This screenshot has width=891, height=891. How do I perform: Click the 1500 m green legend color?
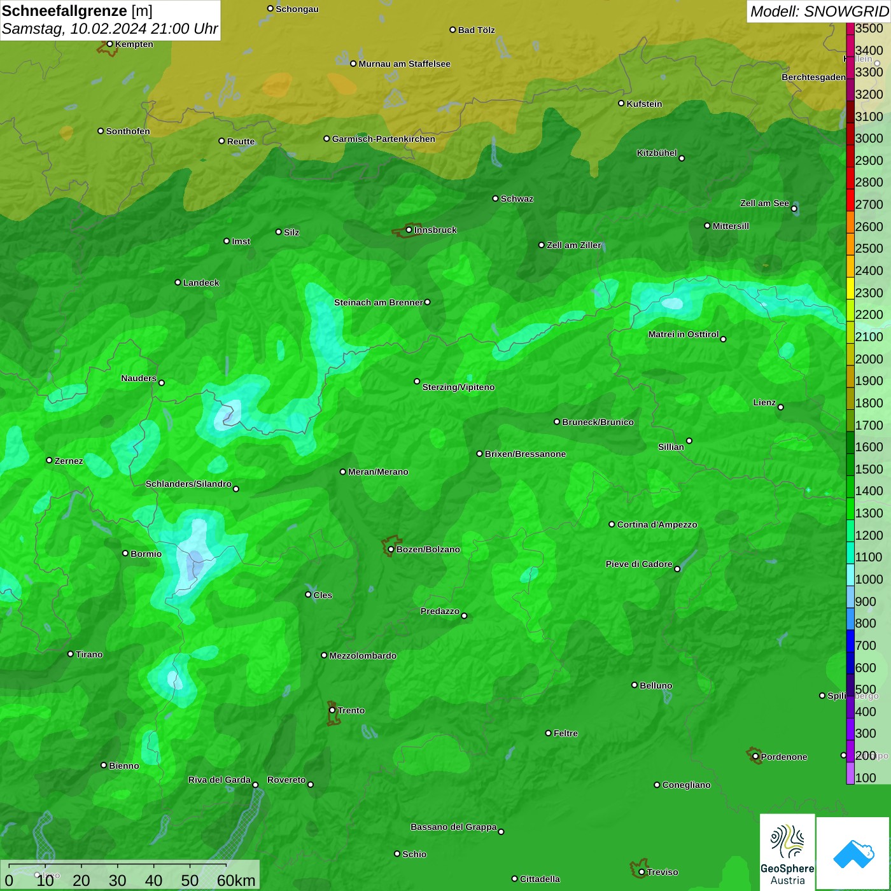coord(850,465)
